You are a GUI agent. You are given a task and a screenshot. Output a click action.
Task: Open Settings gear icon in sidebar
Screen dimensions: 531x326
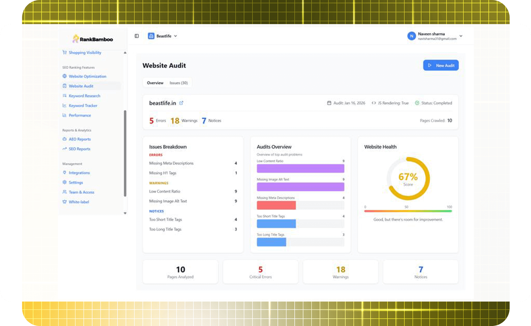click(x=64, y=182)
